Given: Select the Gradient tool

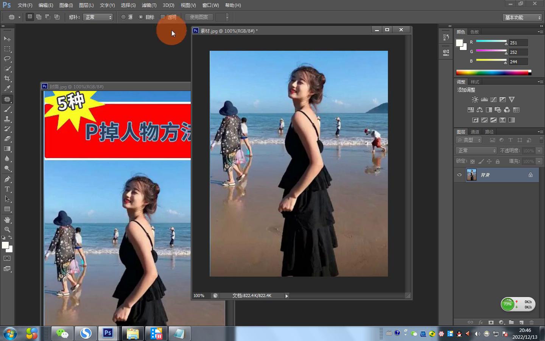Looking at the screenshot, I should 7,149.
